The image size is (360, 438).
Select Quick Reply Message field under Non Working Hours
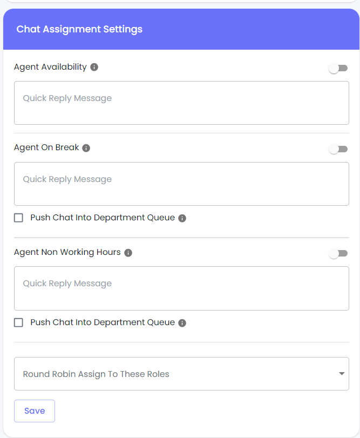[181, 288]
